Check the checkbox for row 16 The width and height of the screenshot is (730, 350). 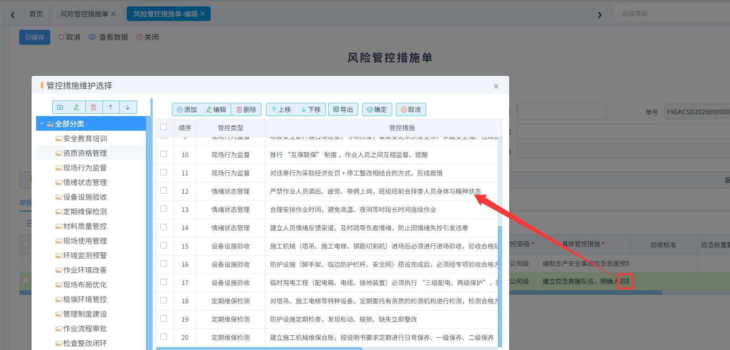click(x=164, y=264)
